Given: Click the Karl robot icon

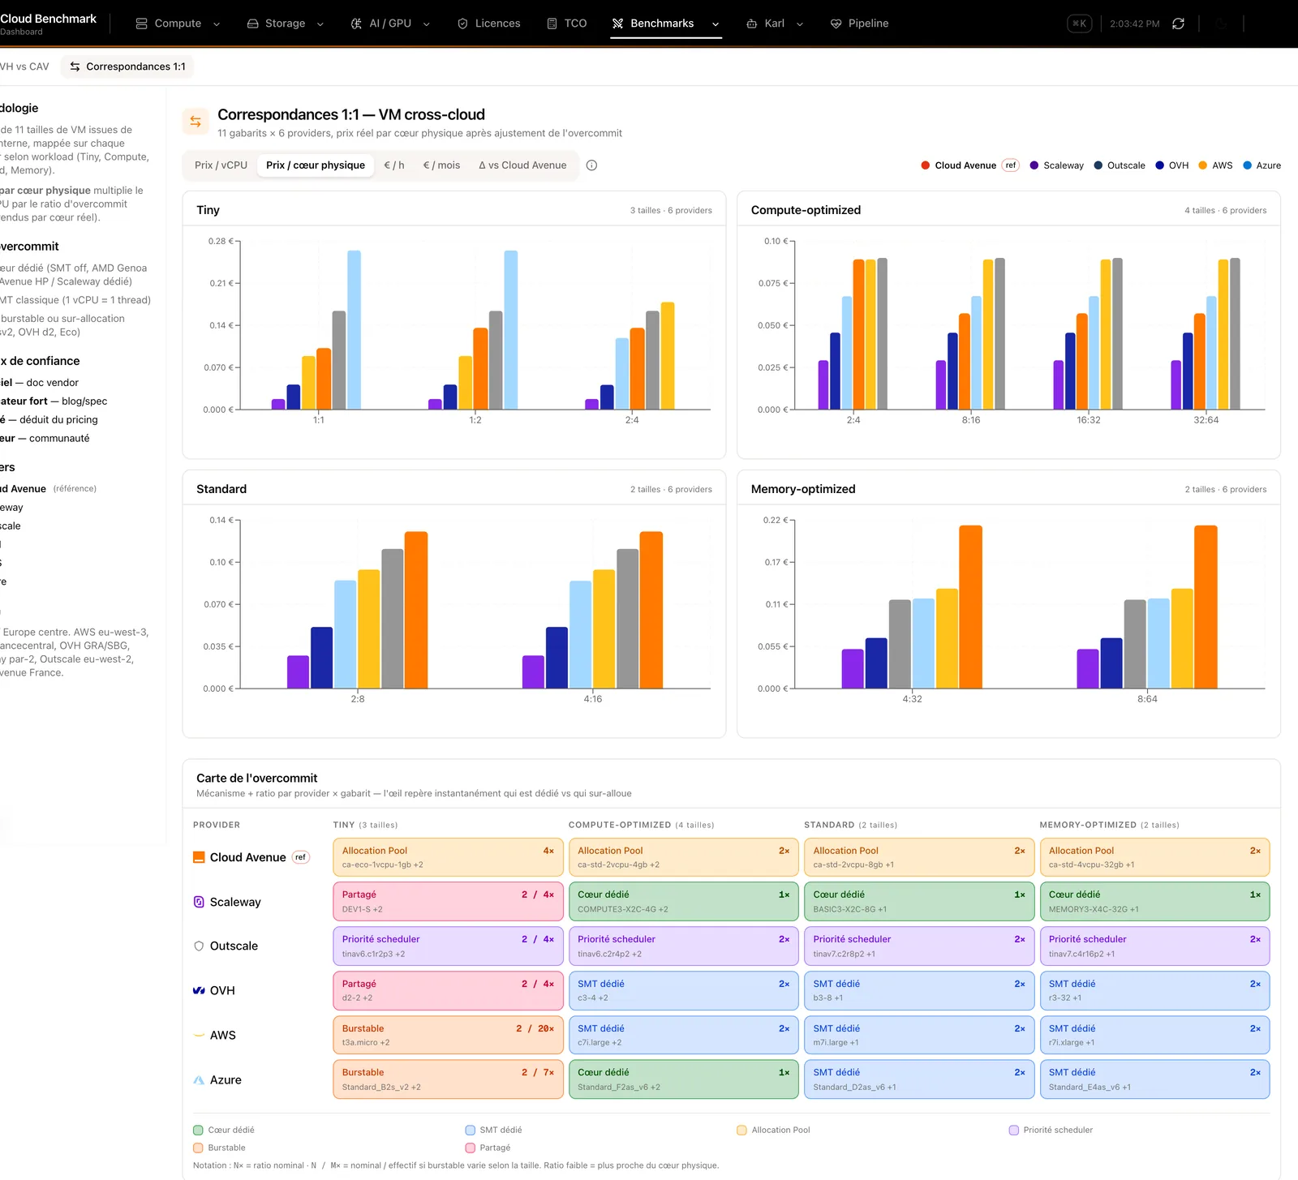Looking at the screenshot, I should pos(752,24).
